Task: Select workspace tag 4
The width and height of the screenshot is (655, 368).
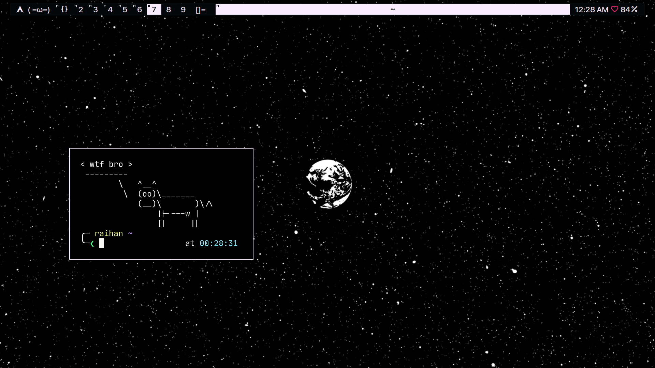Action: click(110, 10)
